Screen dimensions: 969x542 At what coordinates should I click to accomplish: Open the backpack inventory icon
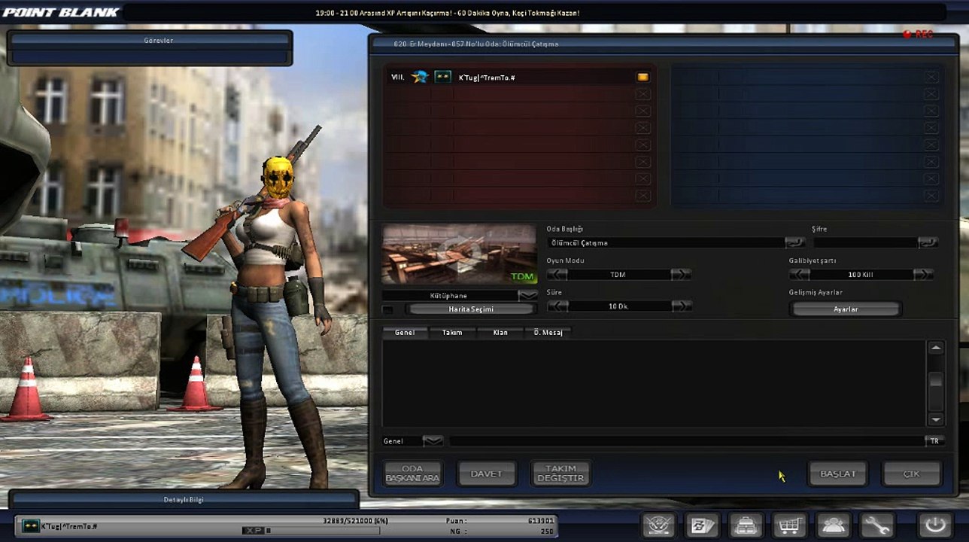point(746,524)
